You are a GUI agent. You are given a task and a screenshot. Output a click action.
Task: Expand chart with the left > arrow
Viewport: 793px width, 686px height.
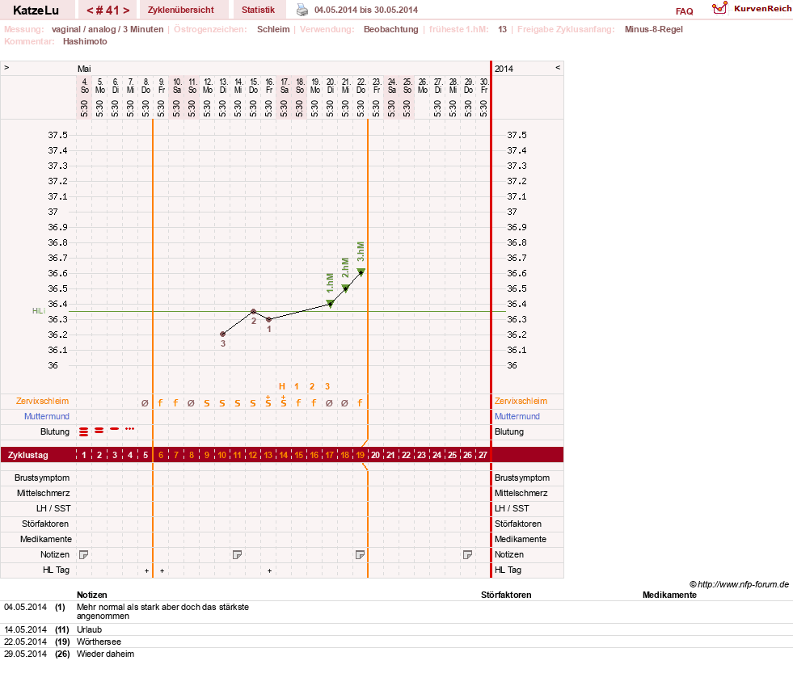pos(6,67)
